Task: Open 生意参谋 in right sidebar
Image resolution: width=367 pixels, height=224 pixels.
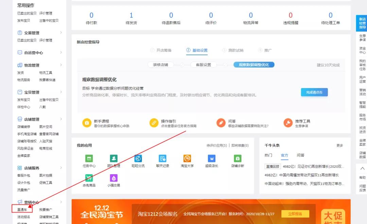Action: tap(362, 38)
